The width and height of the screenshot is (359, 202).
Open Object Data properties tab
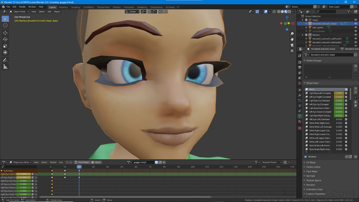[x=300, y=116]
